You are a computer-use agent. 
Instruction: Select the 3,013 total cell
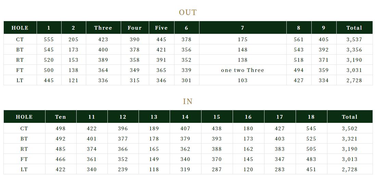pos(350,159)
